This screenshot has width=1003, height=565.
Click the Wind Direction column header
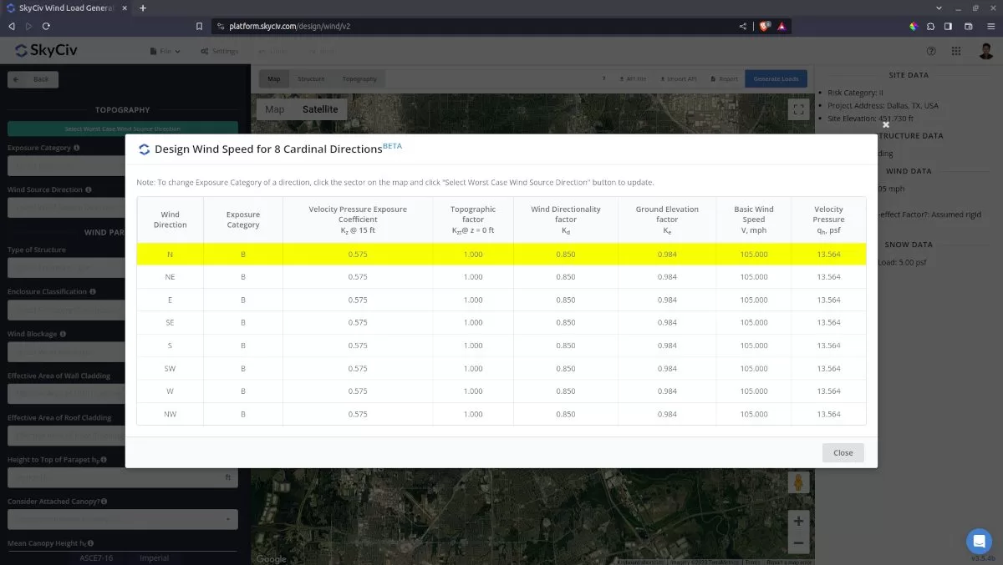[x=171, y=219]
